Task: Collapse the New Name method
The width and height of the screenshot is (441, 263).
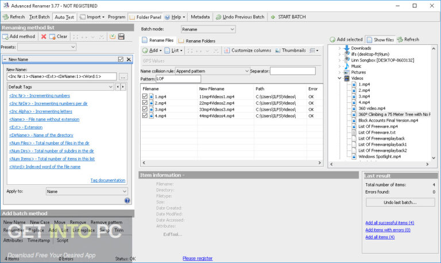Action: pos(5,59)
